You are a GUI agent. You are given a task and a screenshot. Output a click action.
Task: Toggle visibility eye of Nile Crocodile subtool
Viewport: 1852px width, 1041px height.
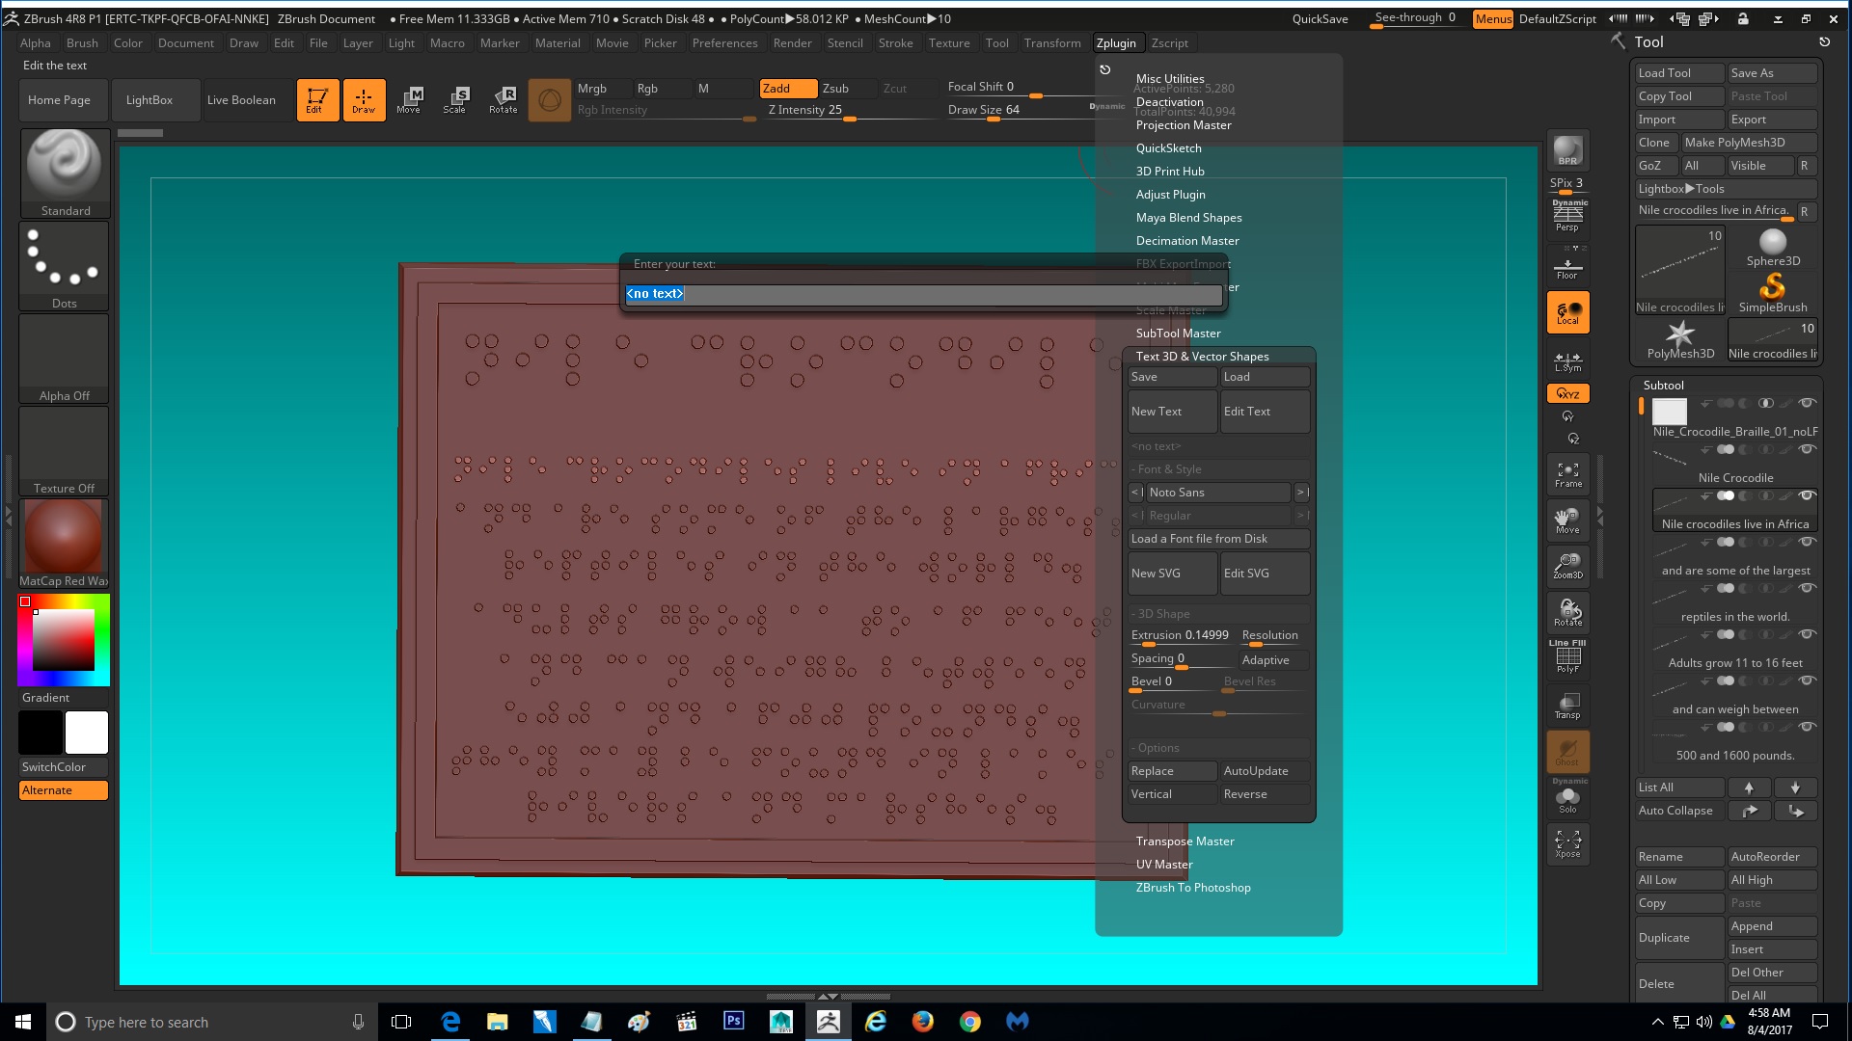tap(1807, 449)
